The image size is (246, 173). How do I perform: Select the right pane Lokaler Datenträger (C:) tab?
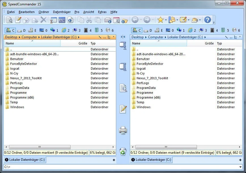click(x=151, y=160)
